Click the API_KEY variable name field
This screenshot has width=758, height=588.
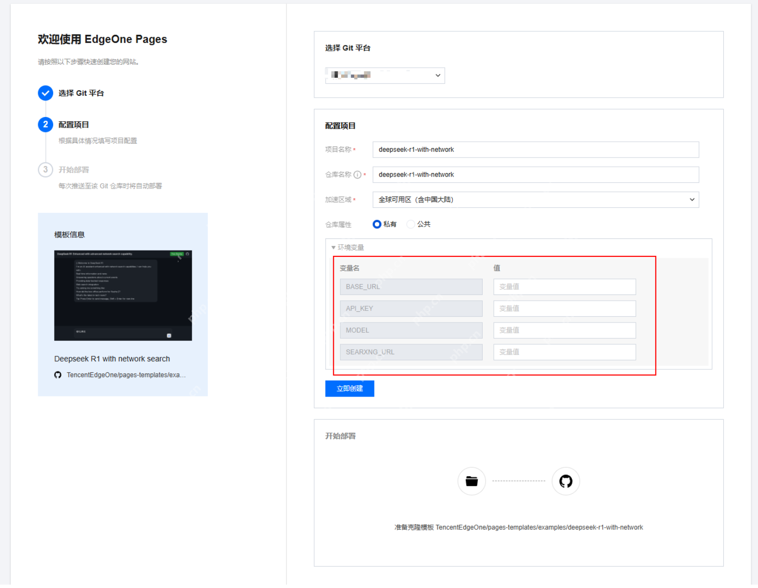coord(411,309)
